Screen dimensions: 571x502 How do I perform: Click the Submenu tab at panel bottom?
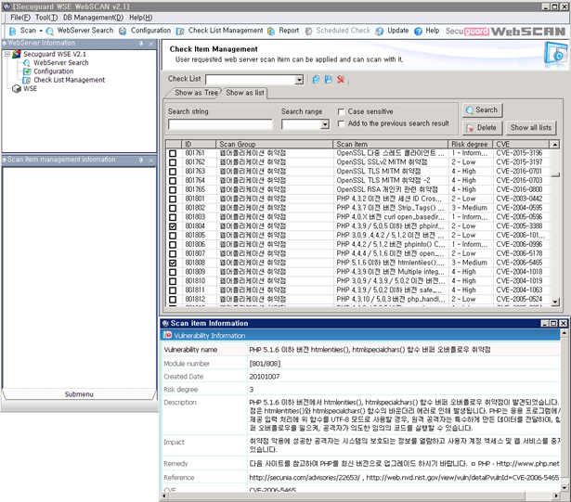[x=79, y=394]
